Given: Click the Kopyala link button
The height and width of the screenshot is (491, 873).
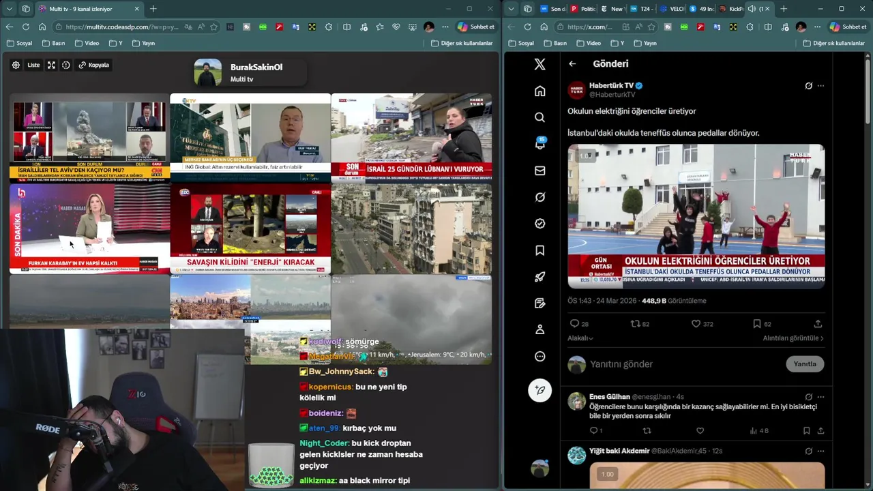Looking at the screenshot, I should (x=94, y=65).
